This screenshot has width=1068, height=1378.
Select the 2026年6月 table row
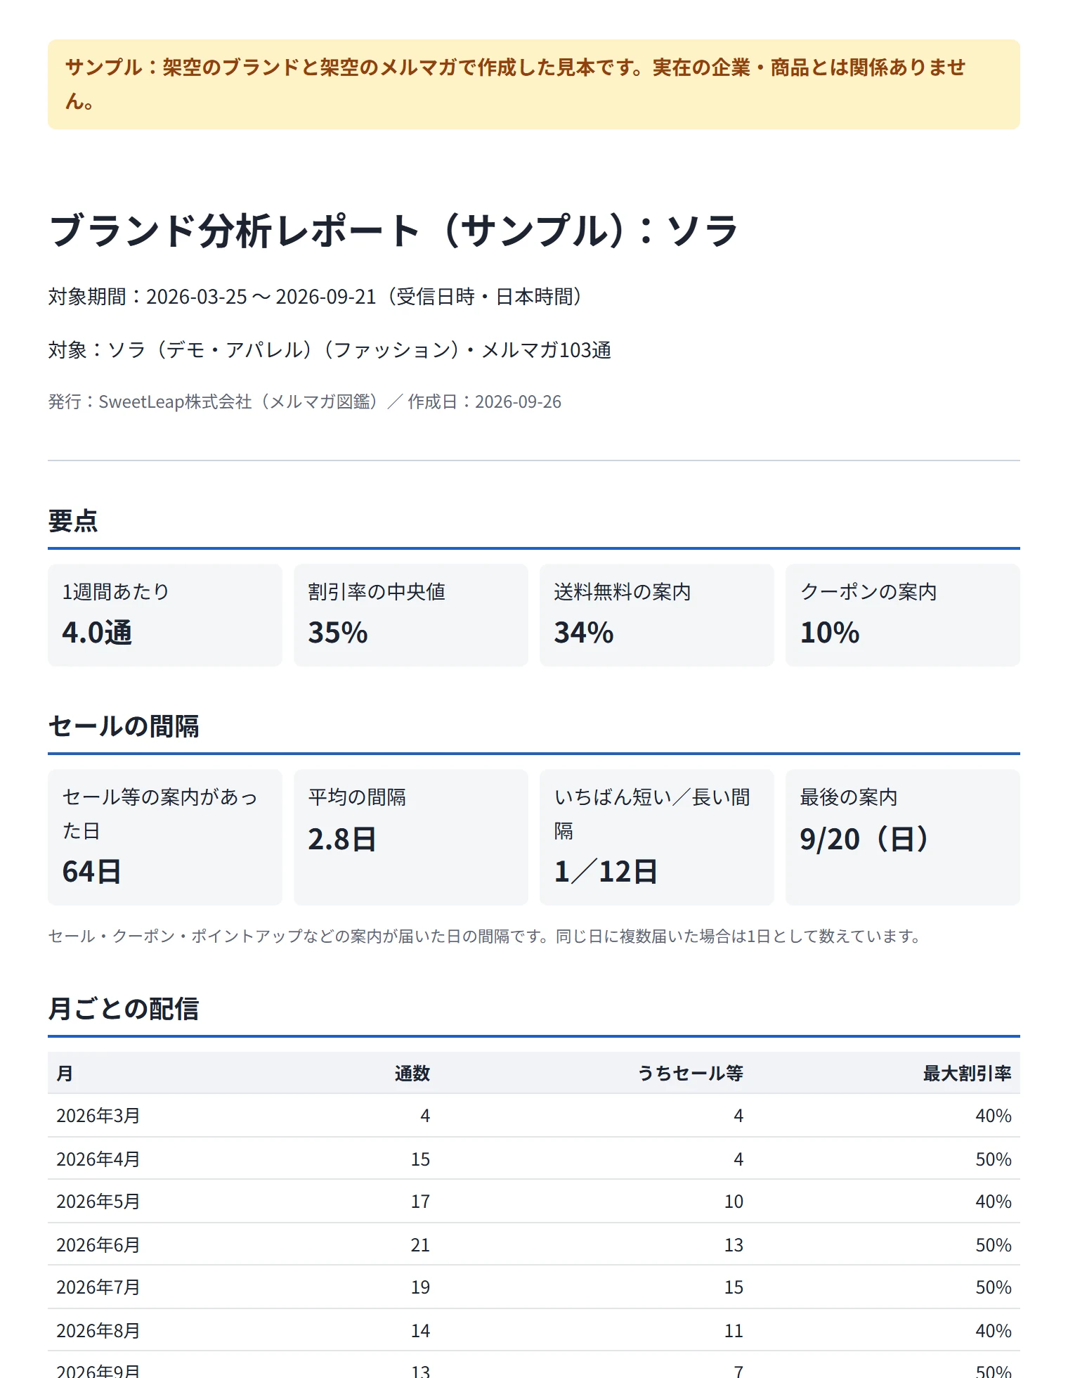534,1244
